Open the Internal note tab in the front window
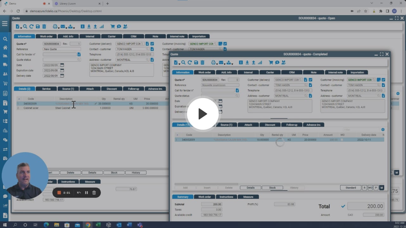 pyautogui.click(x=335, y=72)
